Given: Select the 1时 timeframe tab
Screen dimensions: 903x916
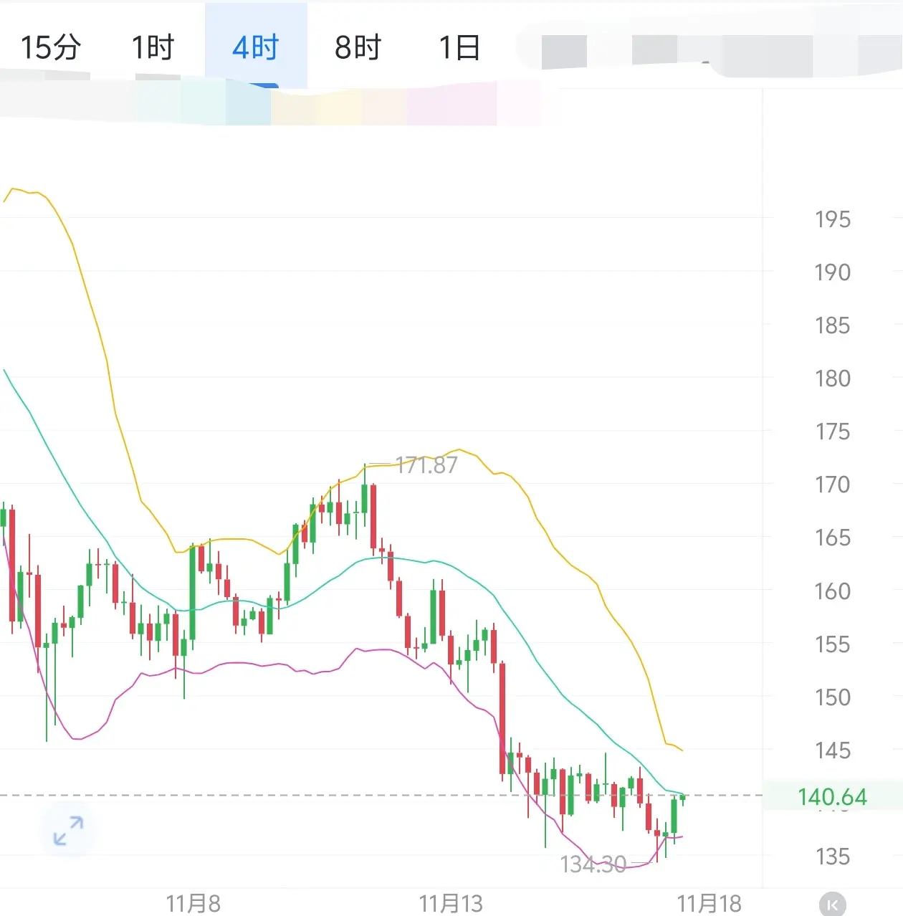Looking at the screenshot, I should click(x=153, y=47).
